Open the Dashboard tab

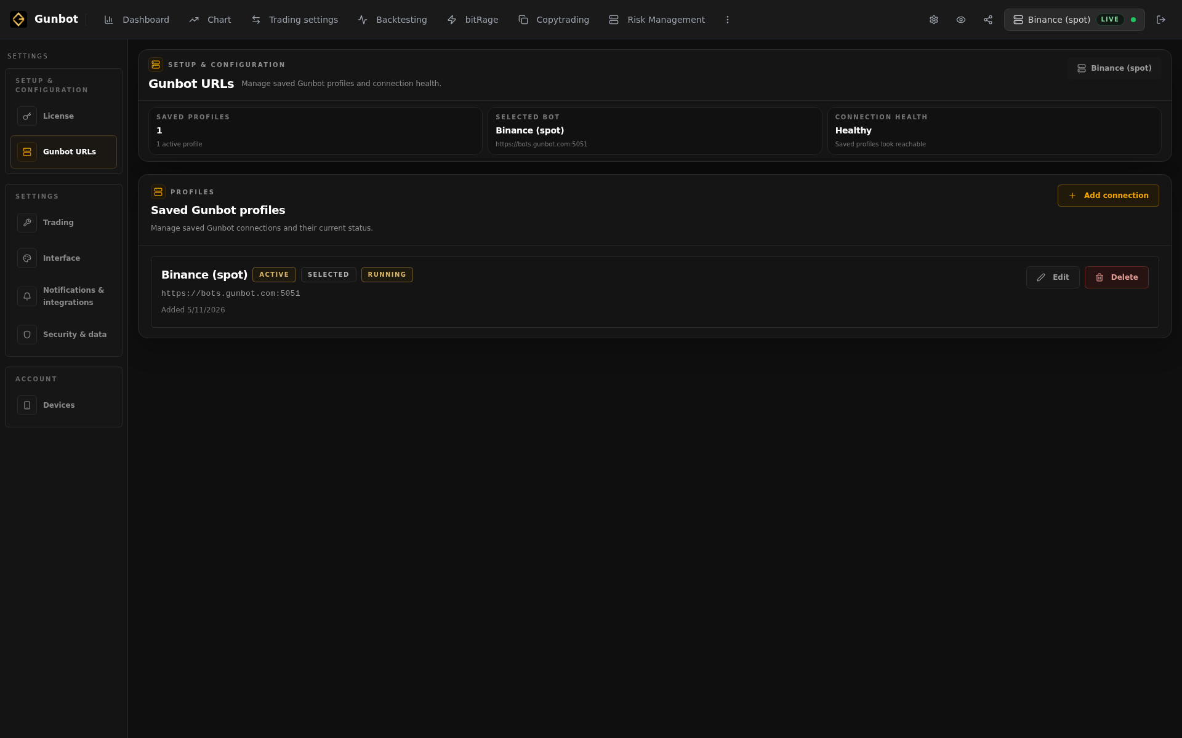pos(137,20)
